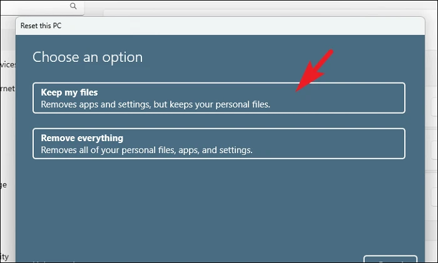The image size is (438, 263).
Task: Click the Settings search input field
Action: [x=42, y=7]
